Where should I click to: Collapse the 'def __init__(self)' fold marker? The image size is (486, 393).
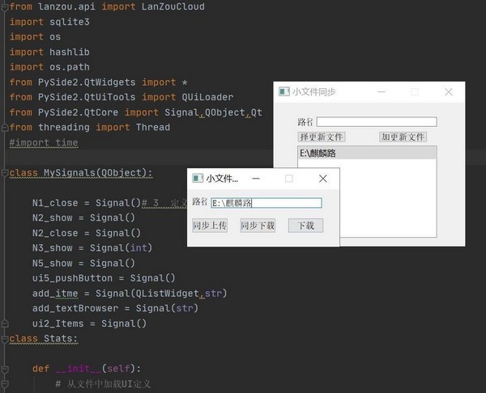[4, 369]
